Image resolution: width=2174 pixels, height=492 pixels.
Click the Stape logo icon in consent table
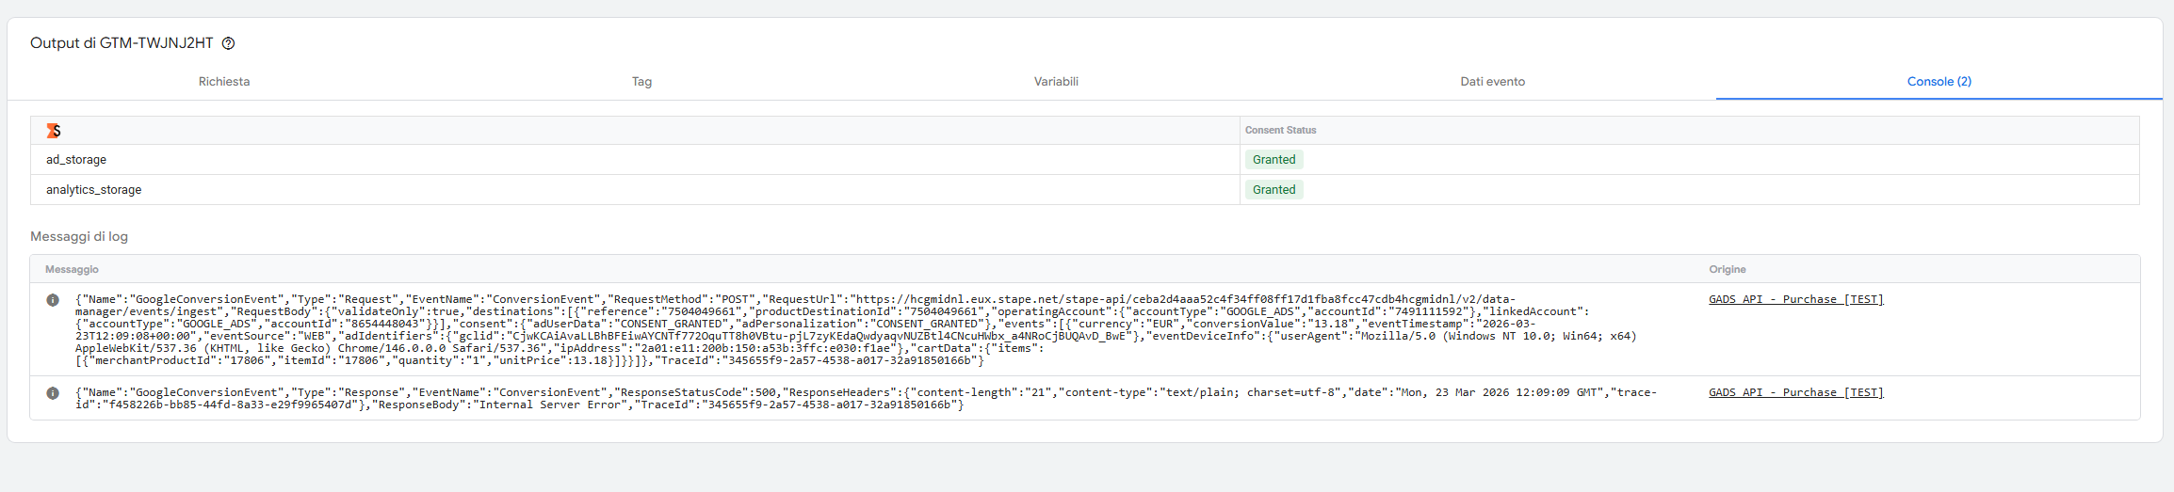coord(54,131)
